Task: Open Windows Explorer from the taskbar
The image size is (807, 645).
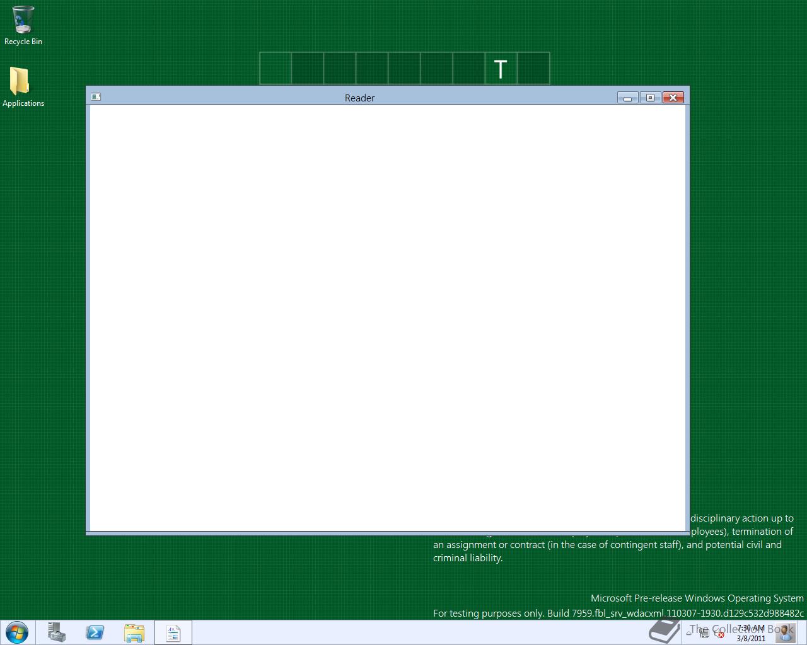Action: click(x=134, y=632)
